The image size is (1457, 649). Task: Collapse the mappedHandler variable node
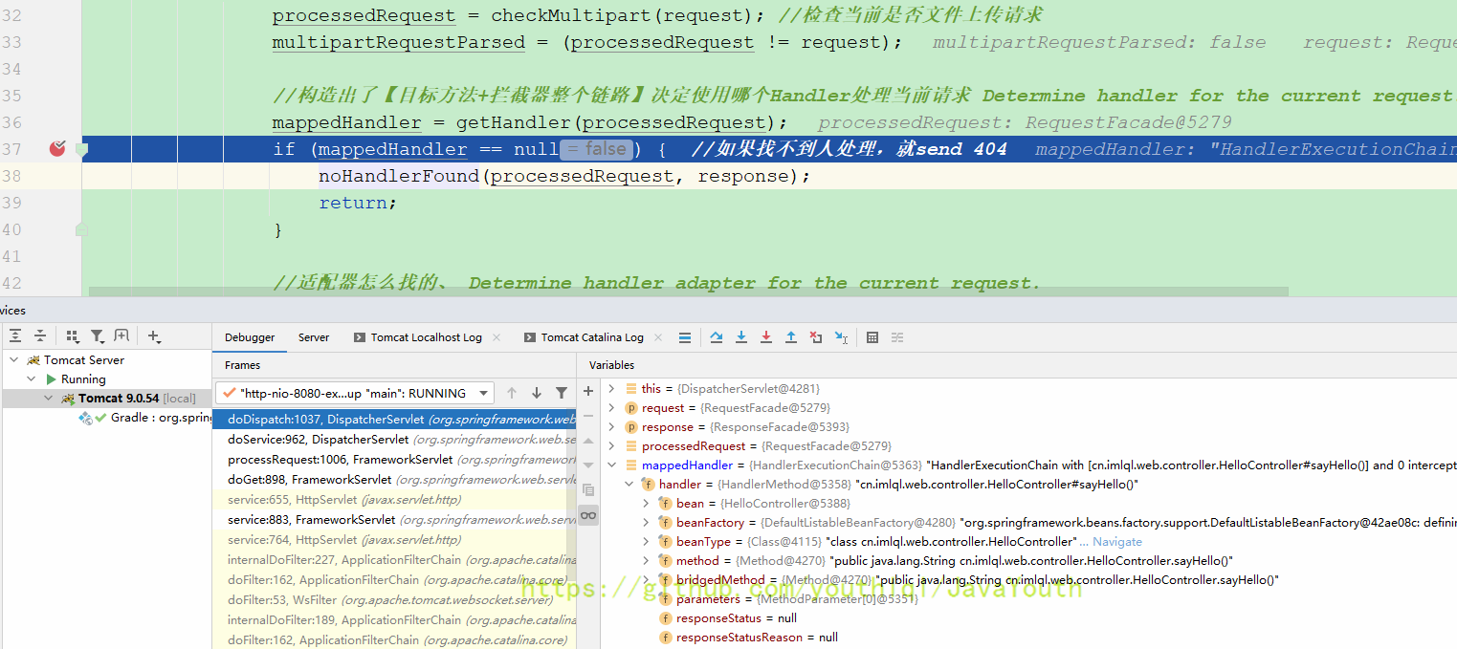click(x=612, y=465)
